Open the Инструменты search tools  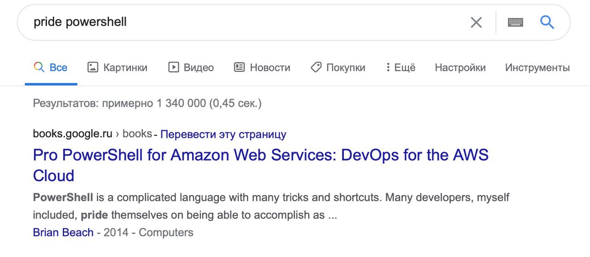tap(537, 68)
